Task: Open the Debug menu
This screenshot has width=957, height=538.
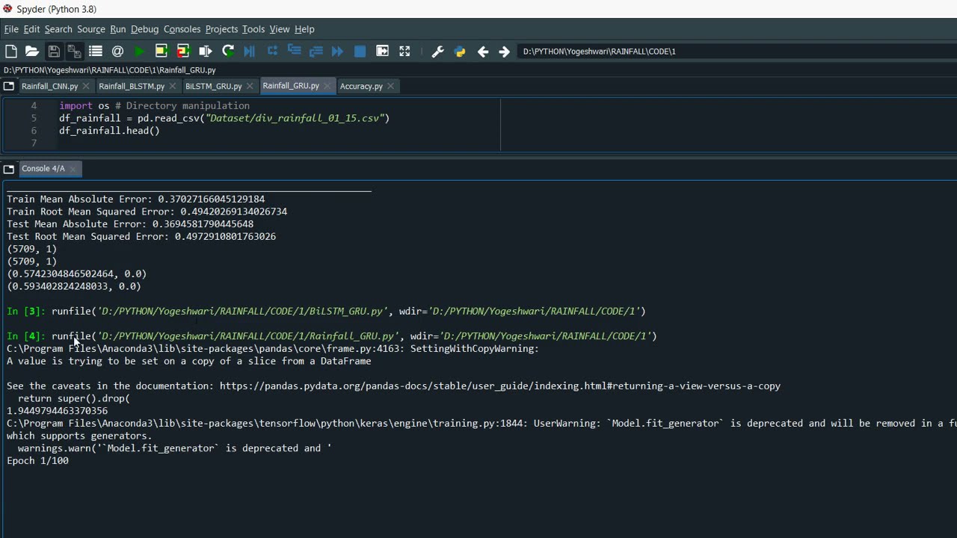Action: [145, 29]
